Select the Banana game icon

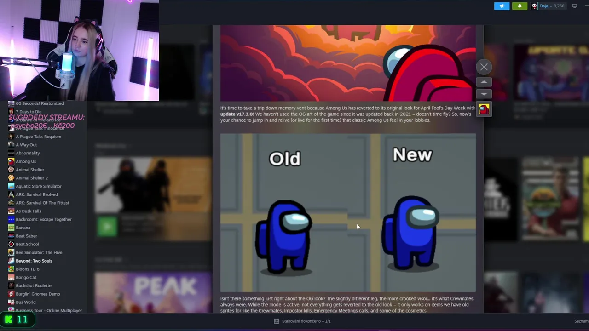[11, 228]
